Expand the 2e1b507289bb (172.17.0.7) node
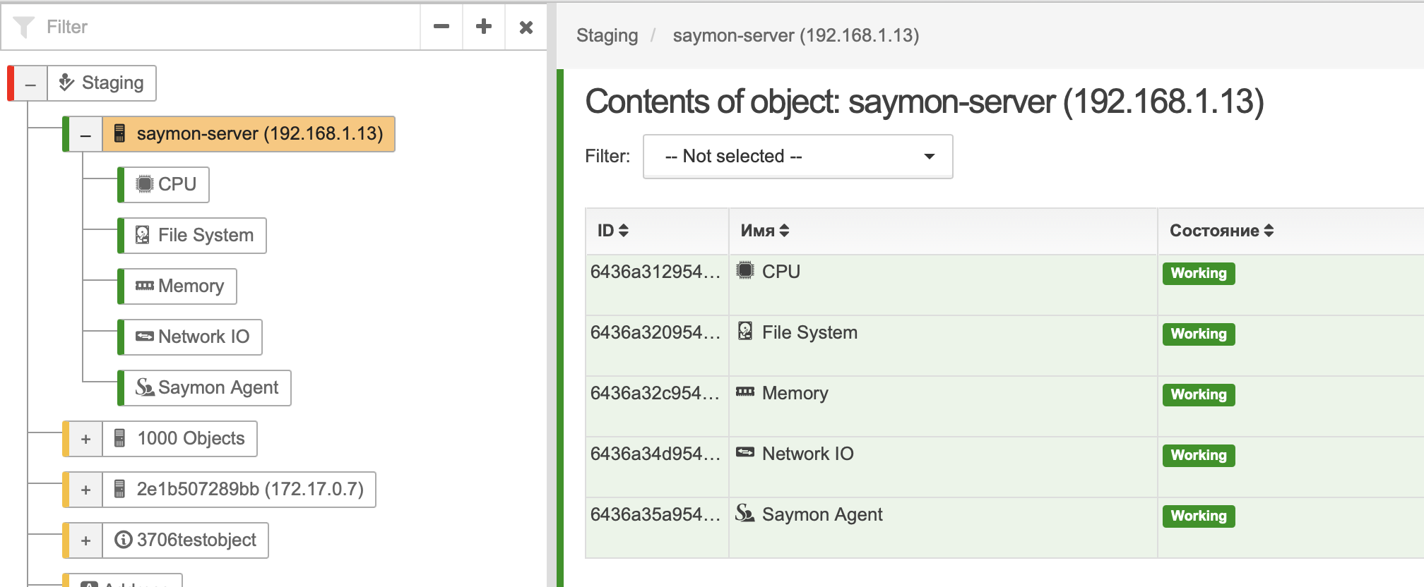This screenshot has height=587, width=1424. pyautogui.click(x=85, y=490)
